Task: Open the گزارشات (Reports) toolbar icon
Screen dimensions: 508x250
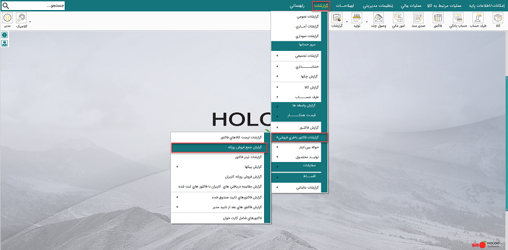Action: [x=337, y=20]
